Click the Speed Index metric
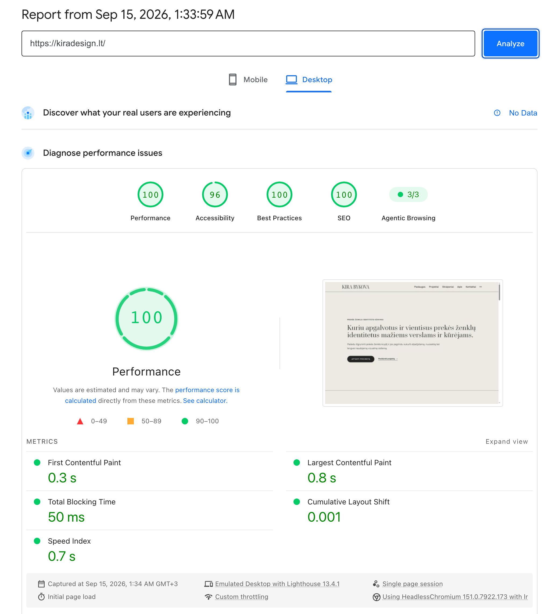The height and width of the screenshot is (614, 559). (150, 550)
